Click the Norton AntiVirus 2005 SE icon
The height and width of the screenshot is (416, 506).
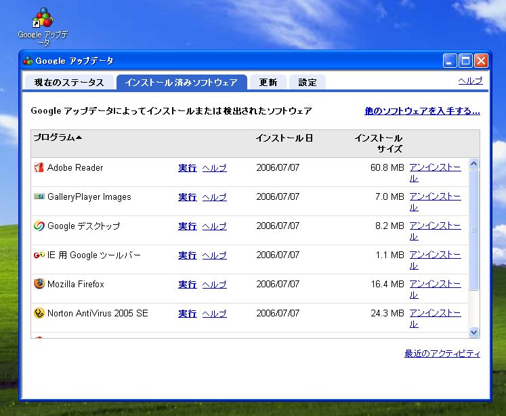[39, 313]
